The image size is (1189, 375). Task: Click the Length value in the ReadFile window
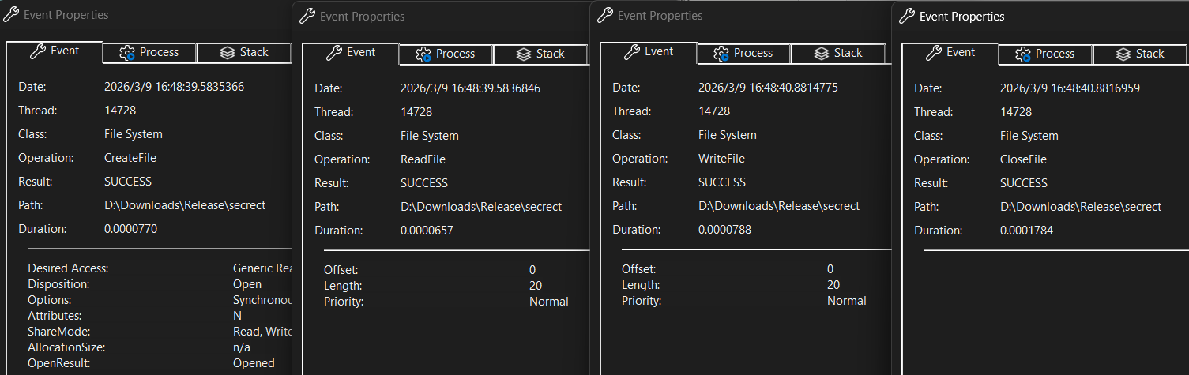click(x=536, y=286)
